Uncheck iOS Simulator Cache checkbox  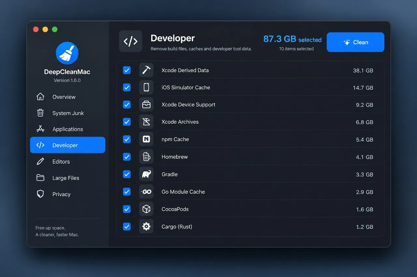pyautogui.click(x=127, y=87)
